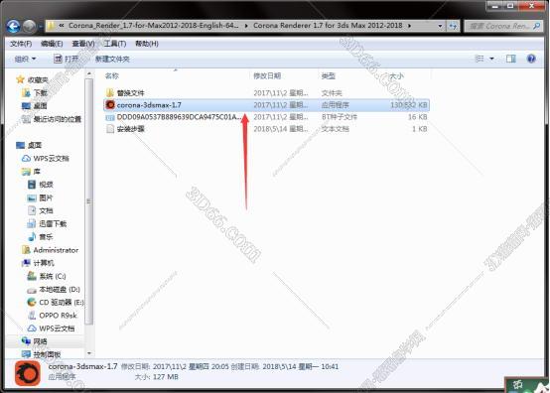
Task: Open the 视频 library
Action: (x=46, y=185)
